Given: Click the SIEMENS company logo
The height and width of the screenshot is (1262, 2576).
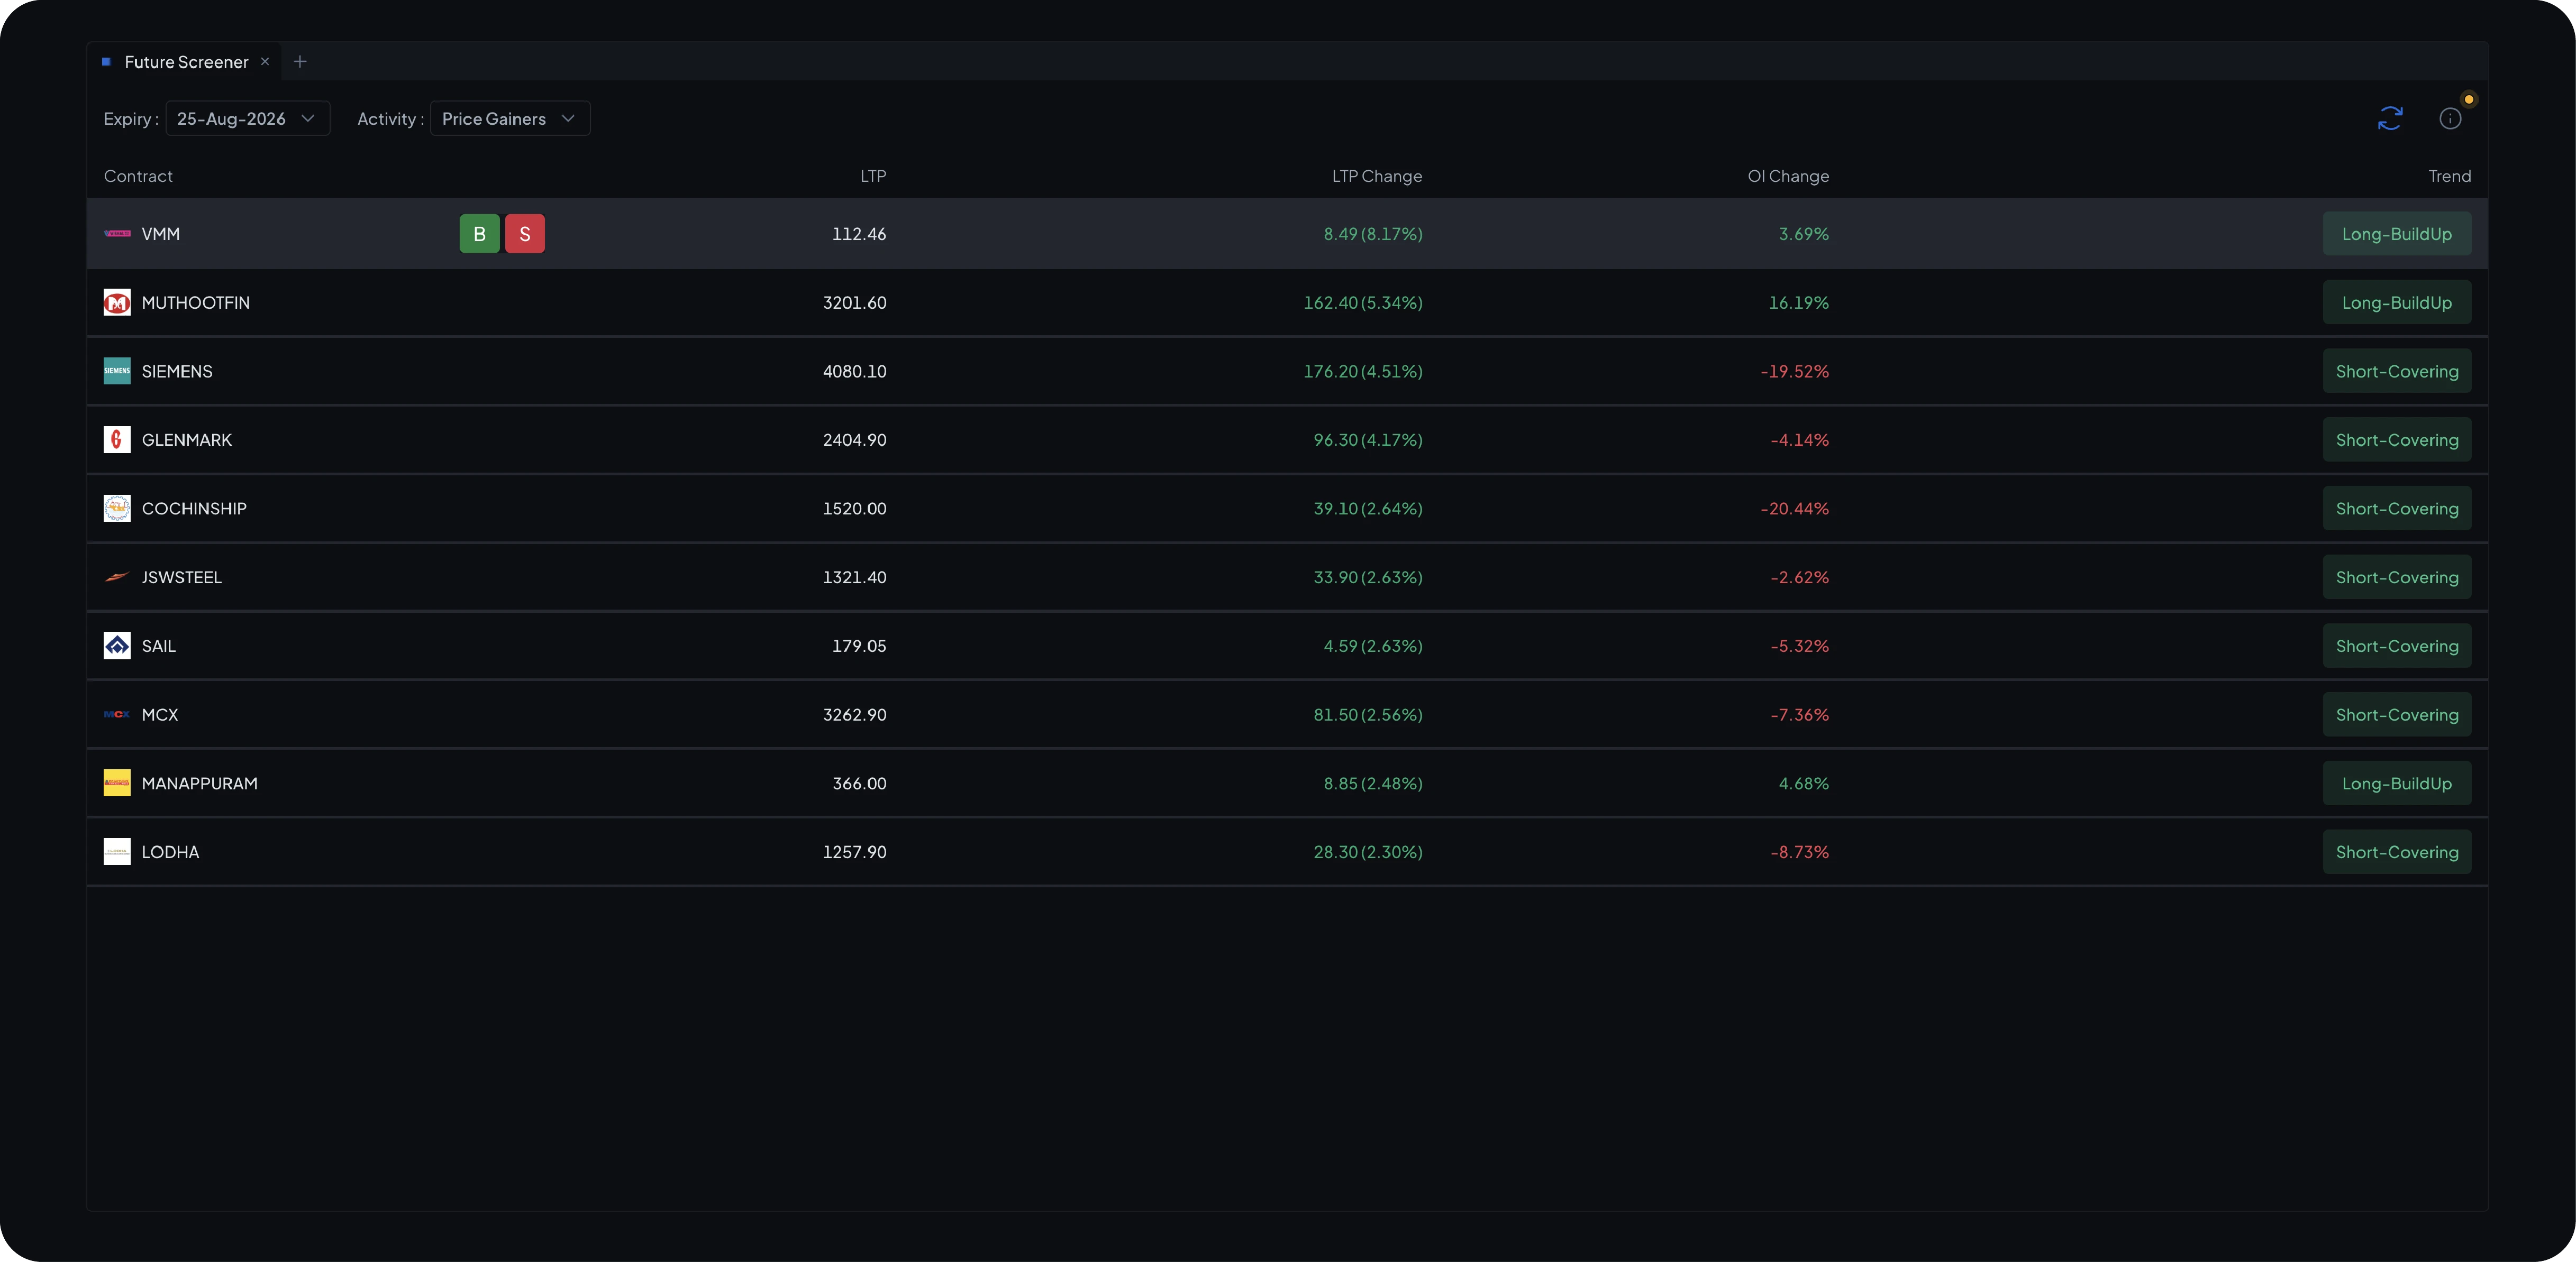Looking at the screenshot, I should [117, 371].
